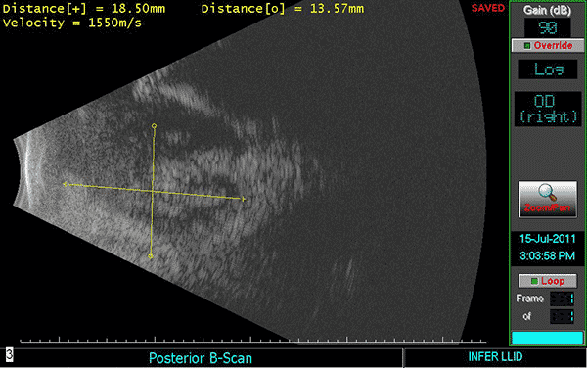
Task: Click the date 15-Jul-2011
Action: [547, 239]
